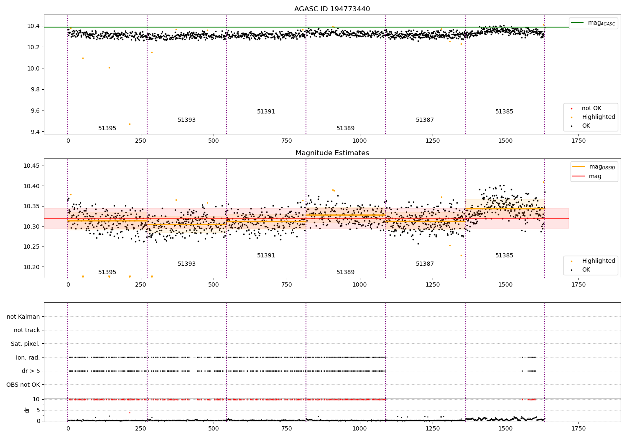Click obsid label 51389 in the top plot

(346, 128)
